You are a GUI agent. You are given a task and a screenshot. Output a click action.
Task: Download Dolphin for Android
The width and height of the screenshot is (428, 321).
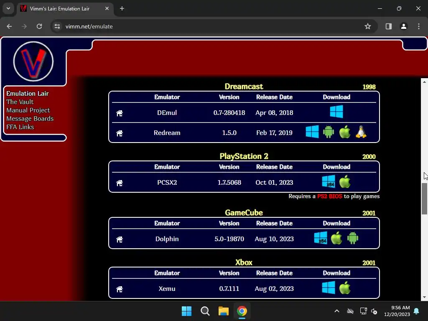pyautogui.click(x=353, y=238)
